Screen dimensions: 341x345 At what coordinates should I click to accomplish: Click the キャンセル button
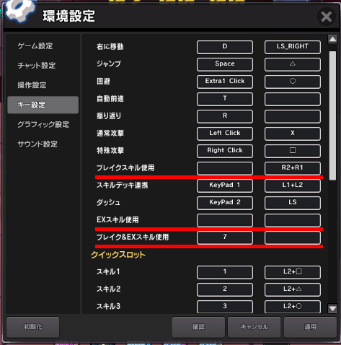point(254,327)
